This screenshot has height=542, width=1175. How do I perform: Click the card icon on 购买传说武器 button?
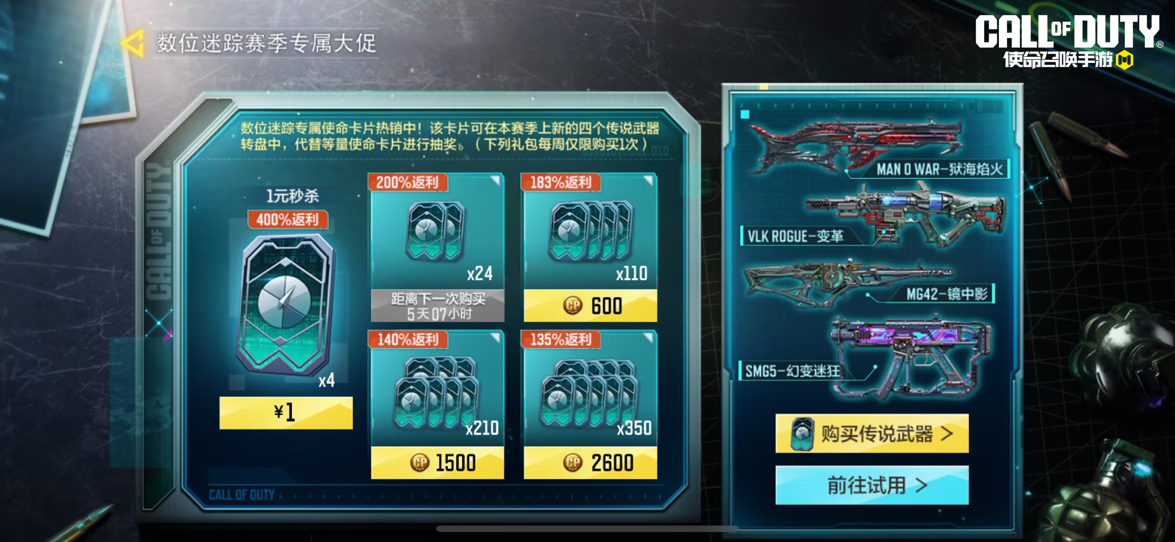click(x=802, y=434)
